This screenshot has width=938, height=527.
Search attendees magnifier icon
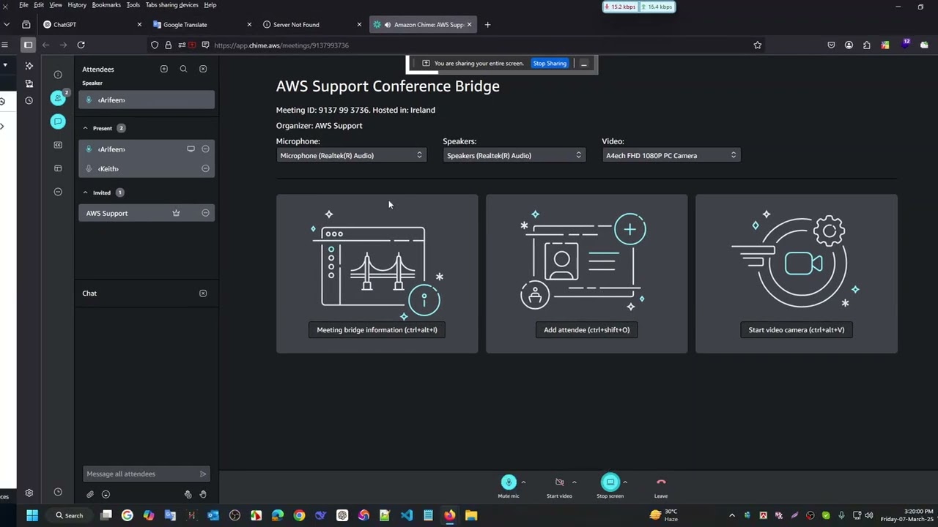[x=183, y=69]
